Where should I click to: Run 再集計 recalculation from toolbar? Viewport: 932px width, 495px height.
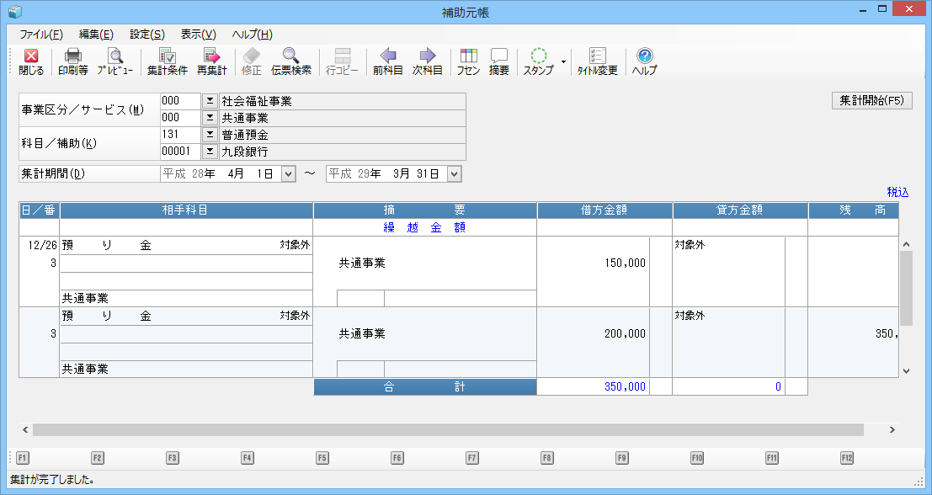tap(212, 61)
